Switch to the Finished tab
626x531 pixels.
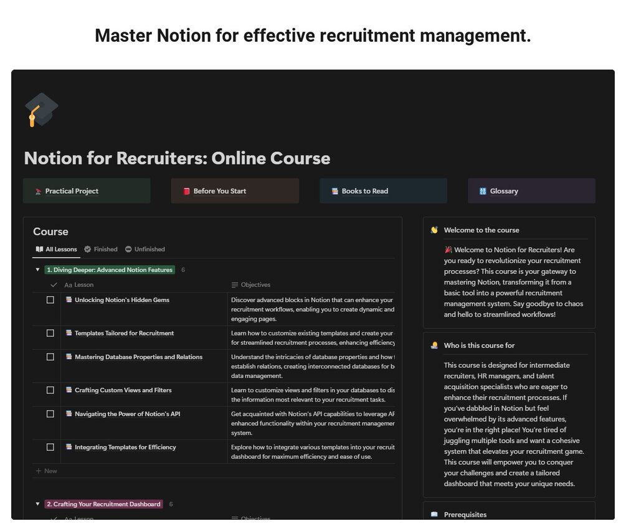tap(101, 250)
